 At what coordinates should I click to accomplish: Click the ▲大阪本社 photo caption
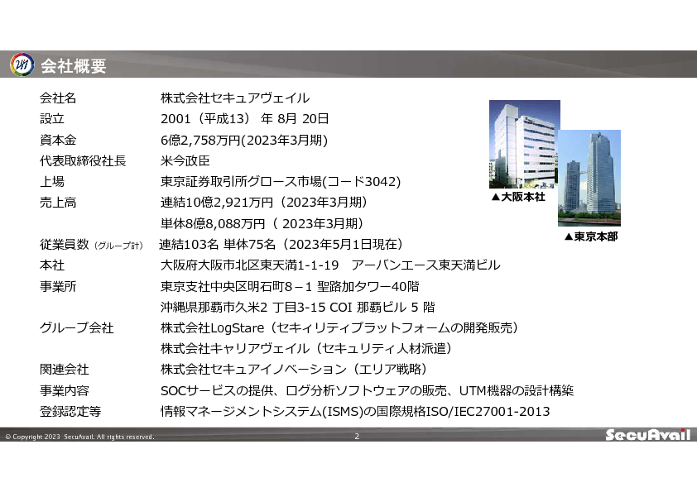518,198
